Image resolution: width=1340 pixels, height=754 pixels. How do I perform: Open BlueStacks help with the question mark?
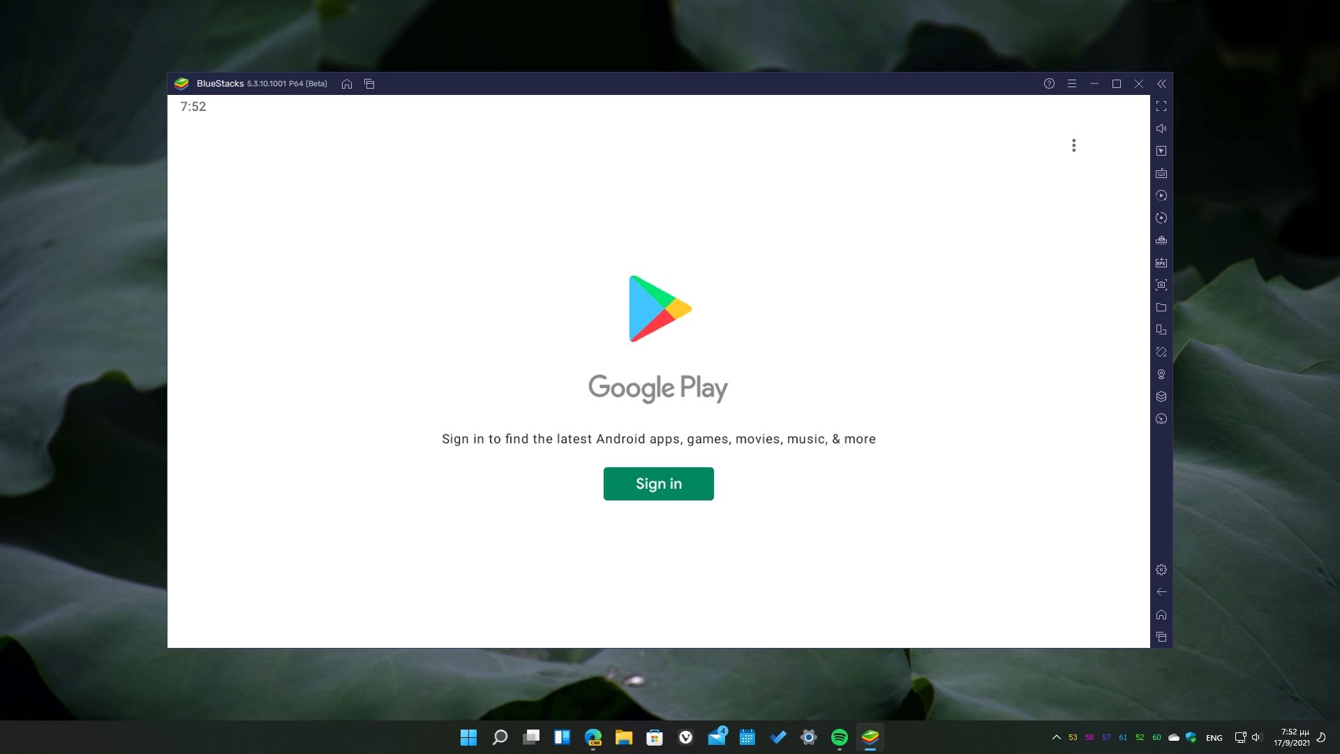tap(1048, 83)
